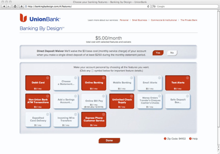Go to the browser home page icon
The width and height of the screenshot is (220, 154).
click(15, 7)
